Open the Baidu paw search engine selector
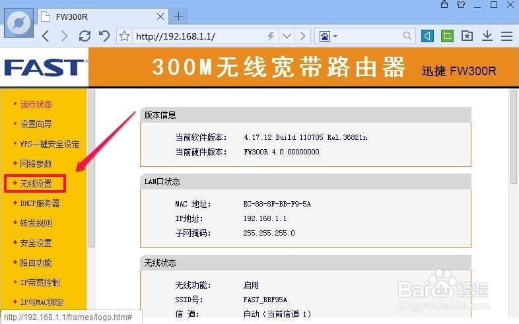This screenshot has width=519, height=324. 328,36
